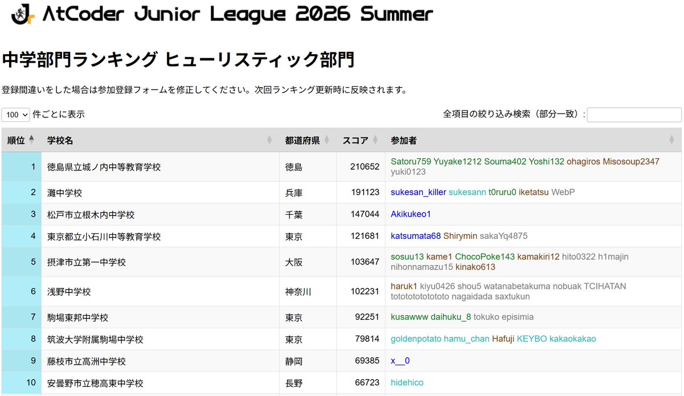Select school name 藤枝市立高洲中学校
Screen dimensions: 684x396
[x=87, y=361]
